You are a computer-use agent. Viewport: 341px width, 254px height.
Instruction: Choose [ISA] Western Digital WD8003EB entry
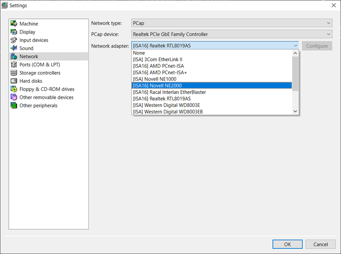point(168,112)
